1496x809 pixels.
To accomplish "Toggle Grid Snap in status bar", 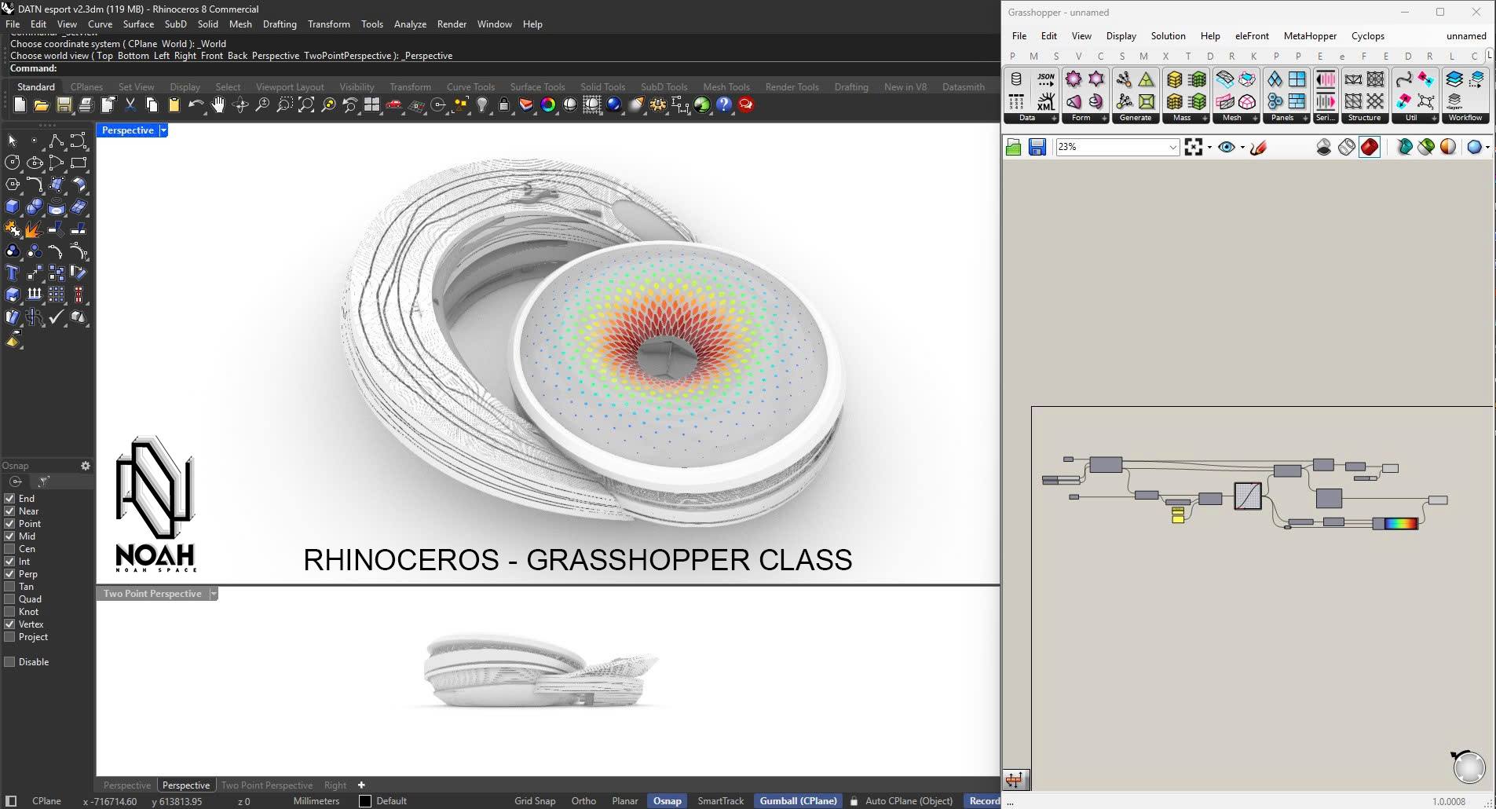I will (x=535, y=801).
